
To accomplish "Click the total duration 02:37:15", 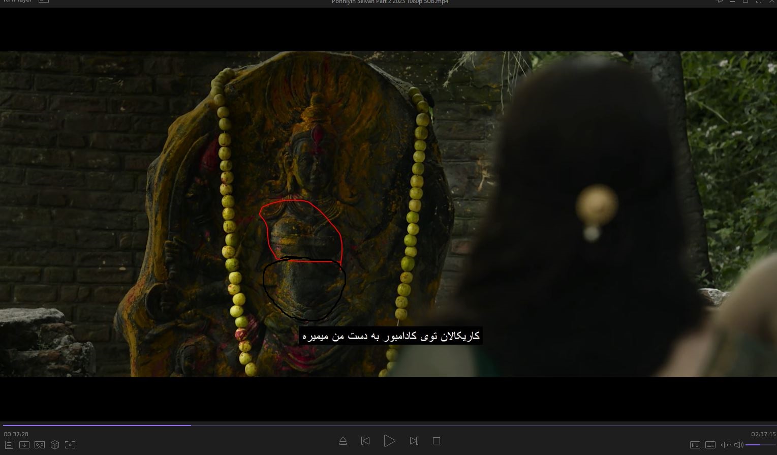I will tap(763, 434).
